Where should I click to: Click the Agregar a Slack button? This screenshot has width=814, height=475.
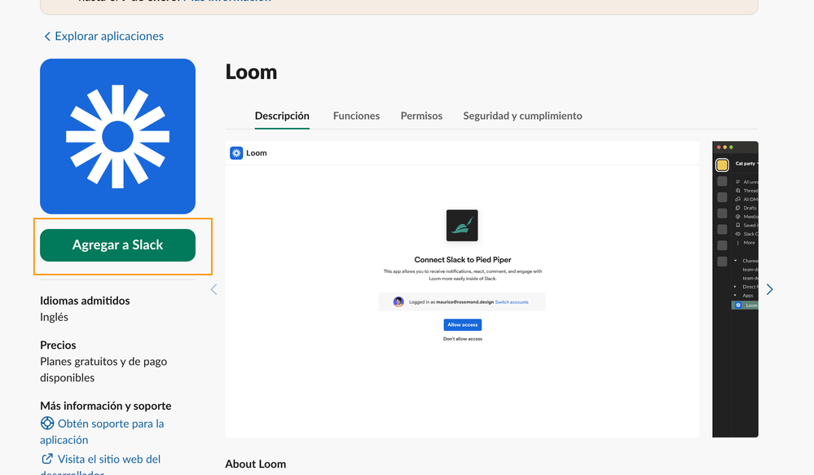point(118,245)
